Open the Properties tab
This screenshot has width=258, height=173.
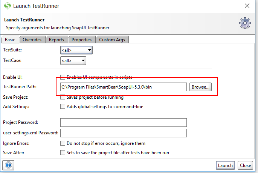[82, 40]
